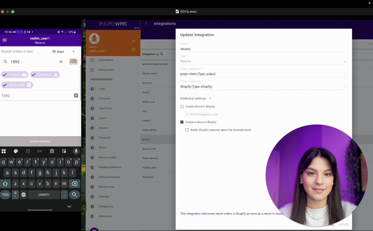This screenshot has height=231, width=373.
Task: Tap the keyboard microphone icon
Action: (76, 151)
